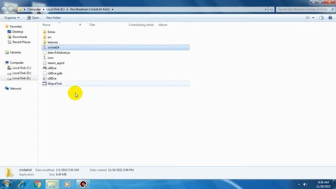Click Windows Explorer taskbar button
Viewport: 336px width, 189px height.
(x=52, y=184)
